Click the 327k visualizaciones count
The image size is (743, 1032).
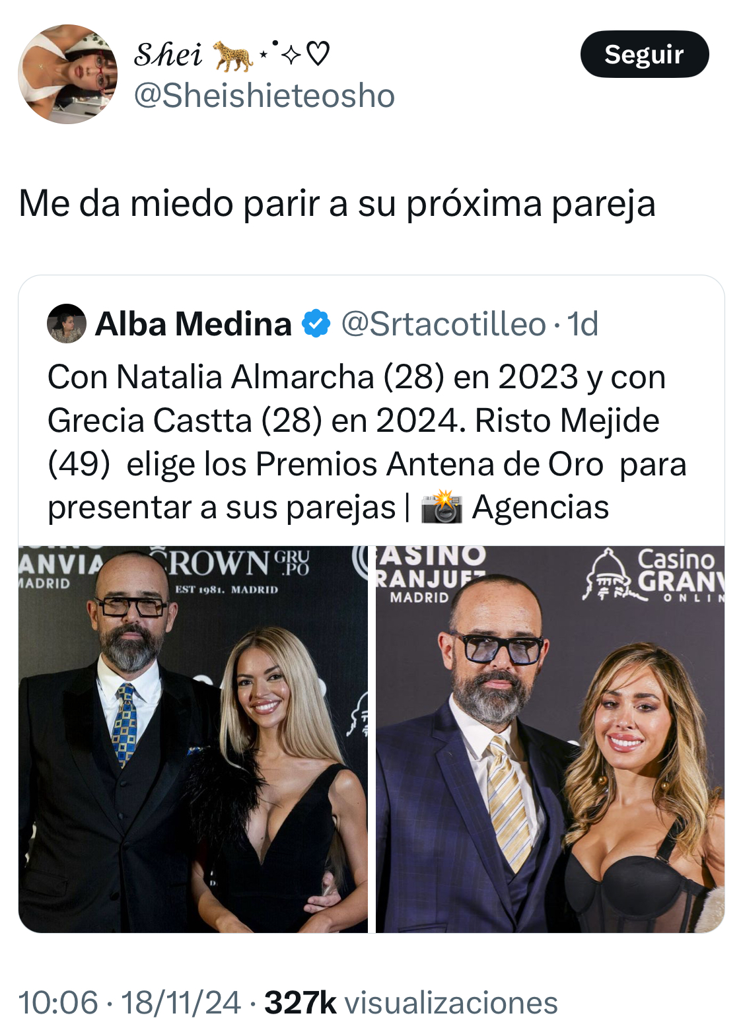click(411, 1002)
